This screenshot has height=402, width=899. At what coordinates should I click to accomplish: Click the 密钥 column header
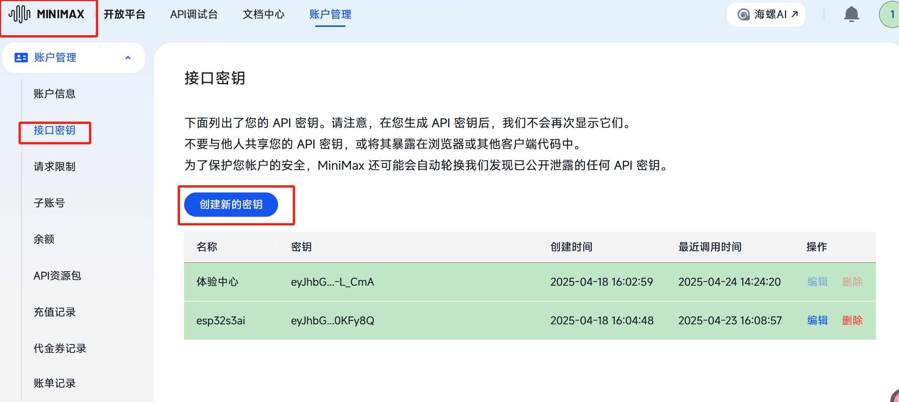click(x=301, y=247)
